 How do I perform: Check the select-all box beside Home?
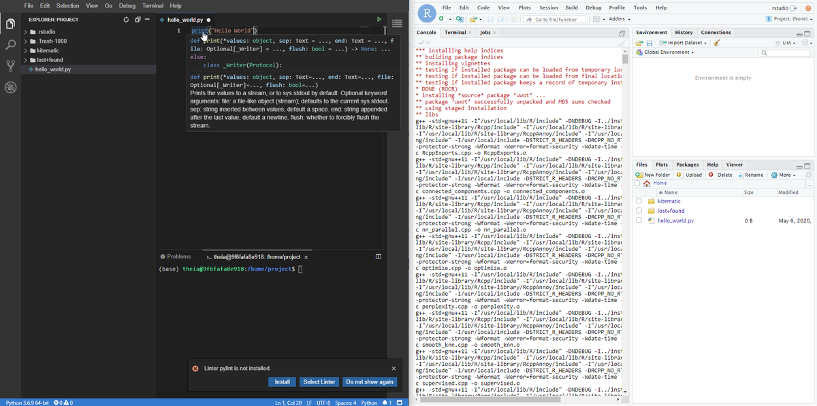pyautogui.click(x=638, y=184)
